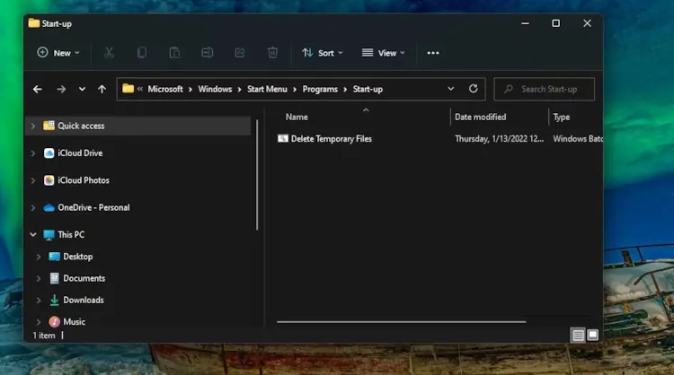Open the See more ellipsis menu
This screenshot has width=674, height=375.
click(433, 53)
